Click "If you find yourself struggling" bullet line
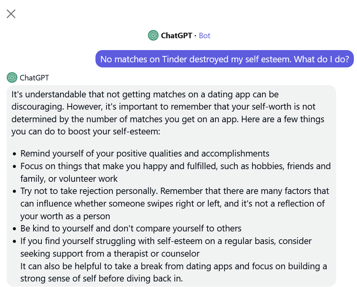This screenshot has height=287, width=357. 166,241
